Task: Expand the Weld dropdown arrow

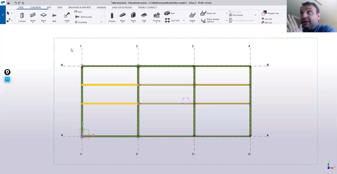Action: point(67,22)
